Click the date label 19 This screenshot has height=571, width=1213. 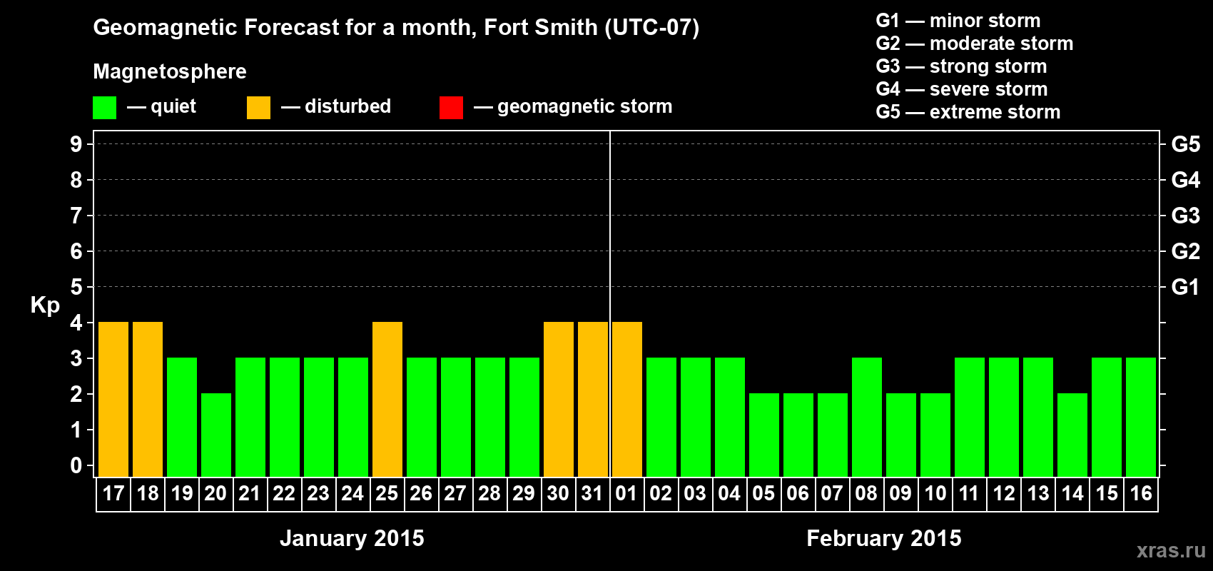click(182, 494)
